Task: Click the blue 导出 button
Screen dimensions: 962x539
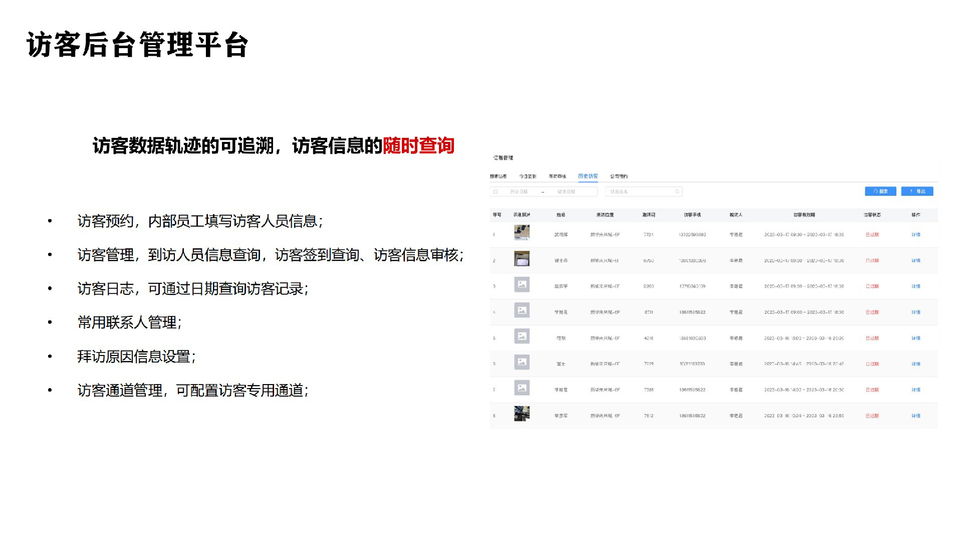Action: tap(917, 192)
